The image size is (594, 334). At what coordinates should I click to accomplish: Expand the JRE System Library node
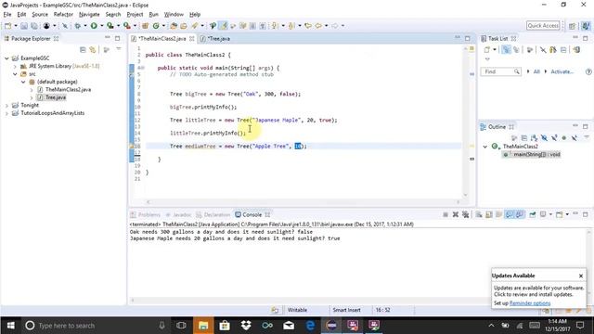pyautogui.click(x=15, y=66)
